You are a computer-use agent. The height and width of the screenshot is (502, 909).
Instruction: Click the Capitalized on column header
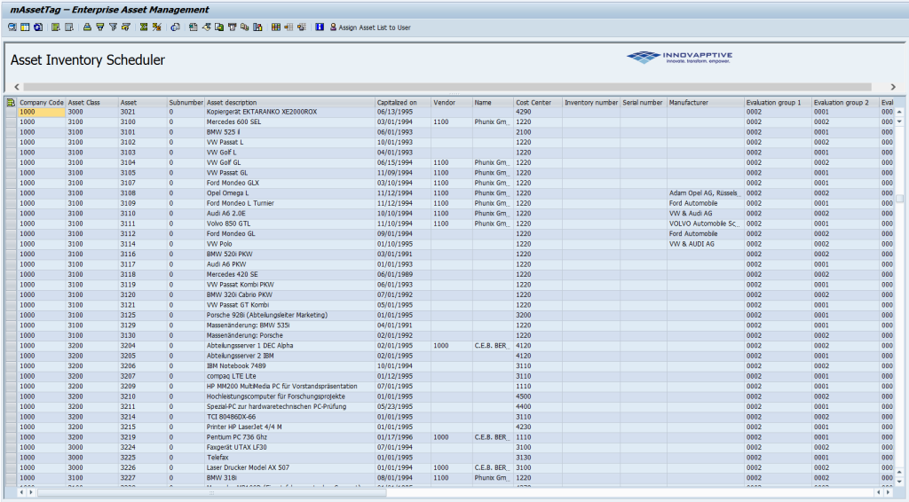(x=403, y=103)
